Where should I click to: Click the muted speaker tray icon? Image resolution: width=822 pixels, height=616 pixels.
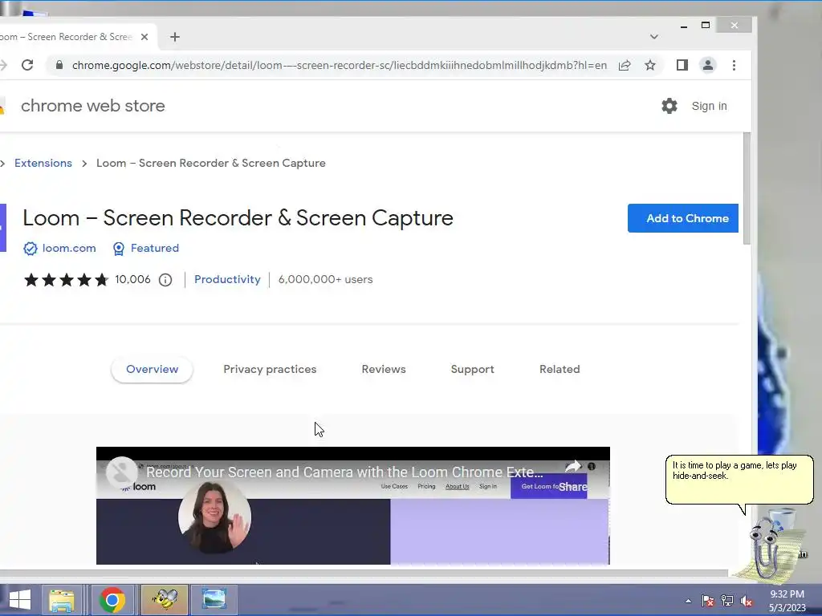pyautogui.click(x=747, y=601)
